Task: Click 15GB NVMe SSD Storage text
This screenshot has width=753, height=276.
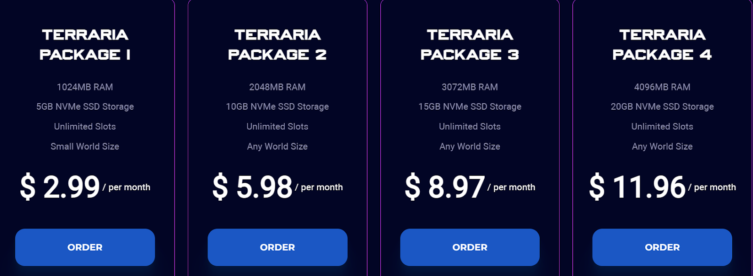Action: 470,107
